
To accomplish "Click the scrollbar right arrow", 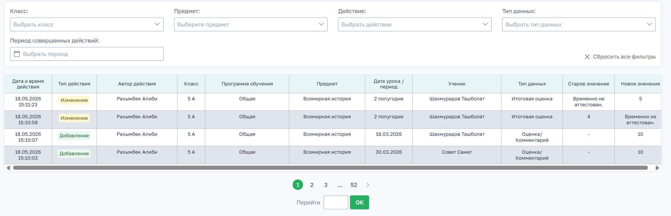I will click(x=657, y=168).
